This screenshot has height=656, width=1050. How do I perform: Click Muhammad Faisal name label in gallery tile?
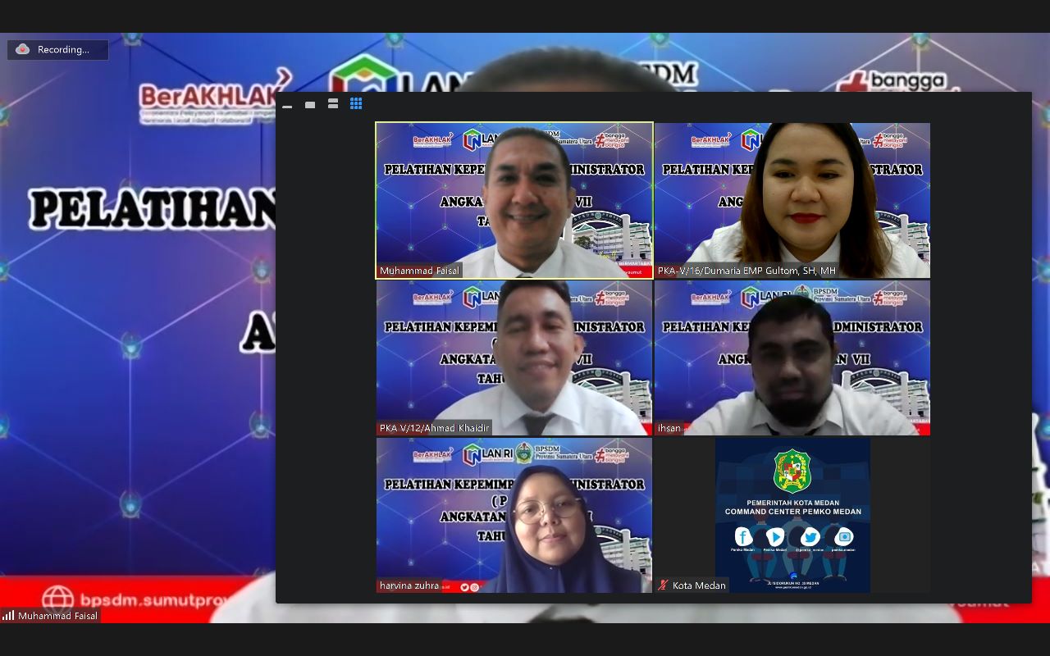coord(419,271)
